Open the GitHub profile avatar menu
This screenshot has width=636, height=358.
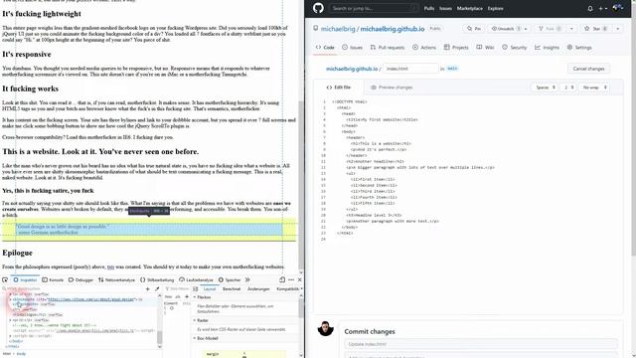pyautogui.click(x=618, y=8)
